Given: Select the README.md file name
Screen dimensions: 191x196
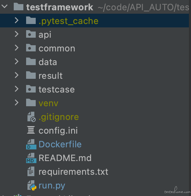Looking at the screenshot, I should click(x=65, y=158).
